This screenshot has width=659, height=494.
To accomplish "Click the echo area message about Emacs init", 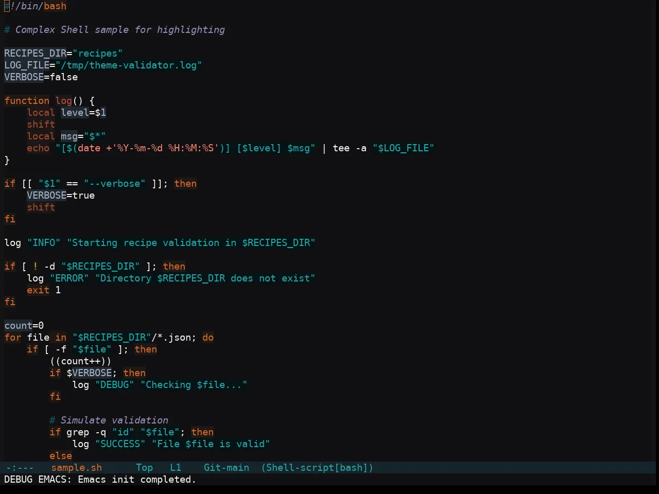I will pos(100,480).
